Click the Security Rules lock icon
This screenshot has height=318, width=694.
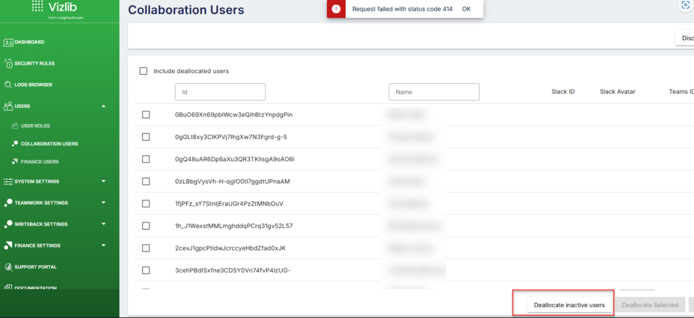(x=9, y=63)
